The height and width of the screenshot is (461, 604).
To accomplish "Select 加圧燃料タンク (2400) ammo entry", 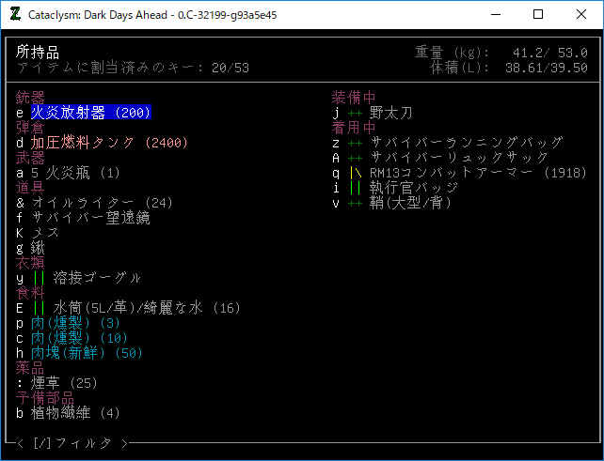I will 109,143.
